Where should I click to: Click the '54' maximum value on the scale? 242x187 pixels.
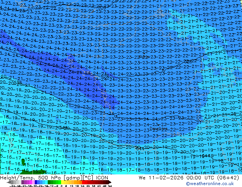[x=110, y=186]
